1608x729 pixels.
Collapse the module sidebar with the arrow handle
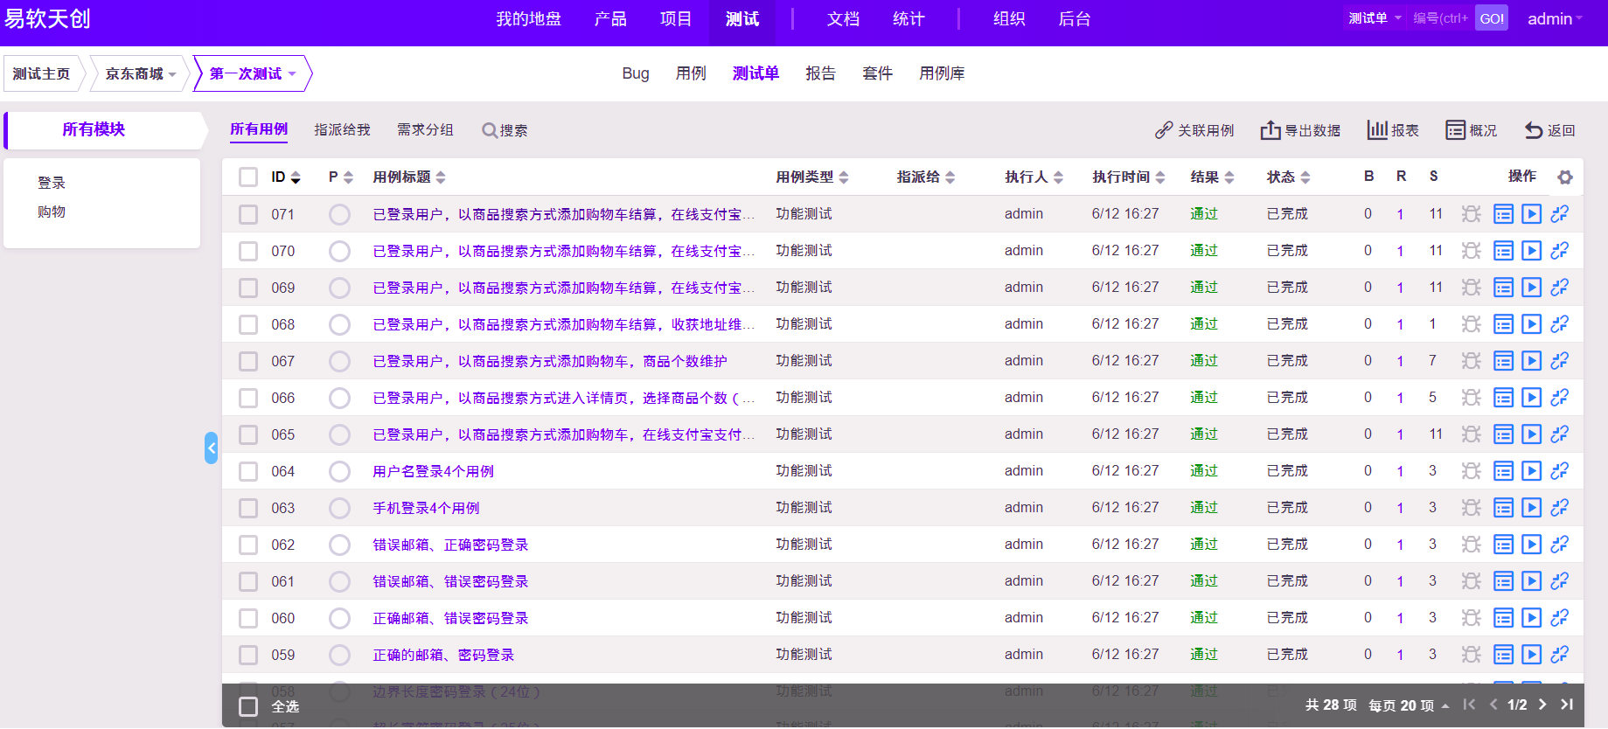211,448
